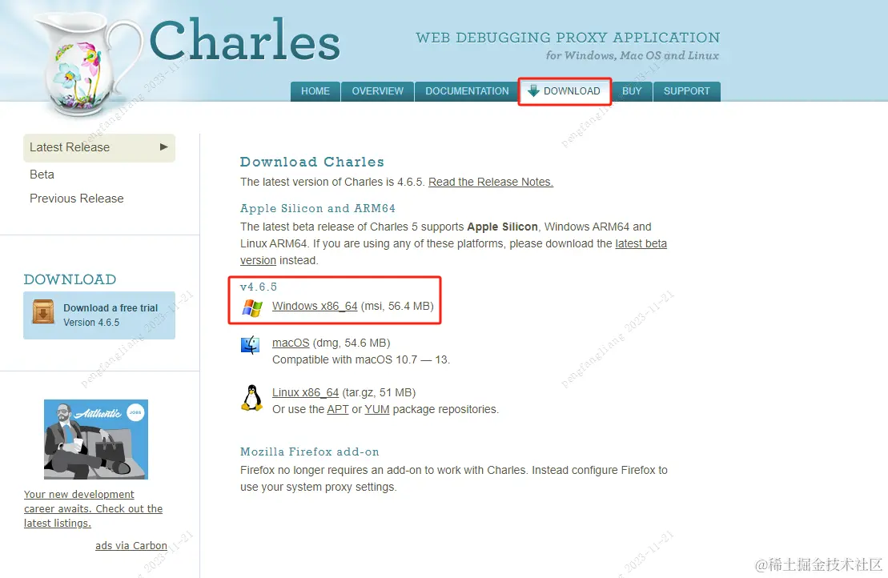Click the Download Charles heading
Image resolution: width=888 pixels, height=578 pixels.
[x=312, y=162]
